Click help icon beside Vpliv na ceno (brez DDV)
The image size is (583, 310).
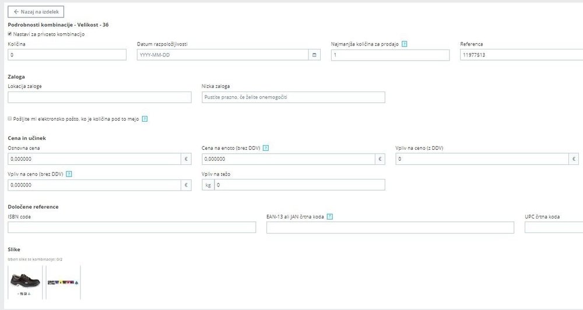(x=69, y=174)
